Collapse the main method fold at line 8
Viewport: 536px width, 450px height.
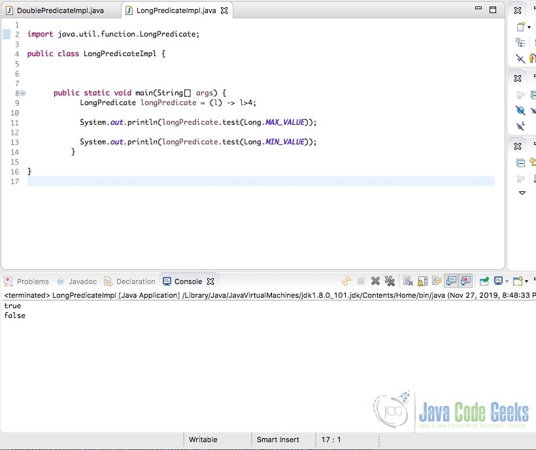click(x=23, y=93)
